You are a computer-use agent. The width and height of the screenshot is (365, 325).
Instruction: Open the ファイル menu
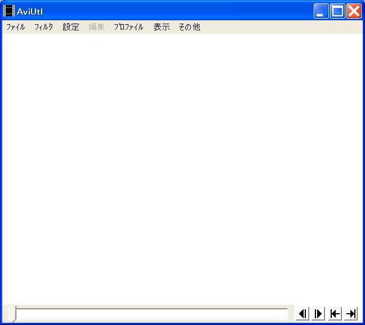point(15,27)
